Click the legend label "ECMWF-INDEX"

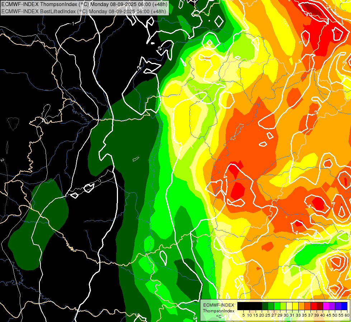coord(219,305)
